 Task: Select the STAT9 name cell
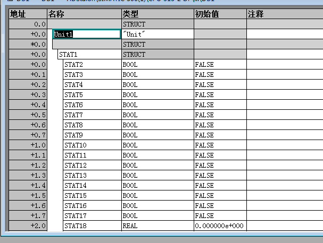tap(92, 135)
